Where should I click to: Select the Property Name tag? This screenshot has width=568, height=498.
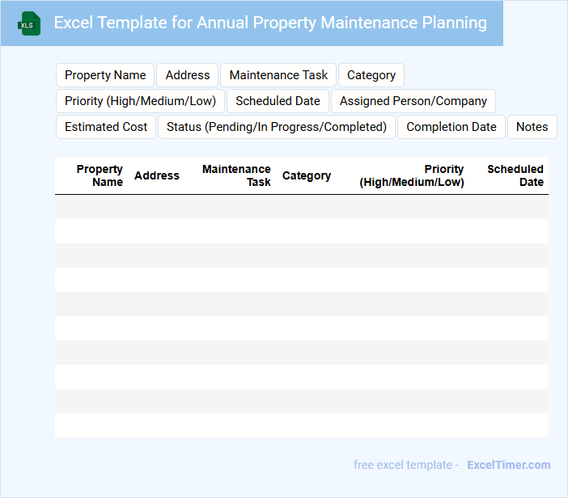coord(105,75)
